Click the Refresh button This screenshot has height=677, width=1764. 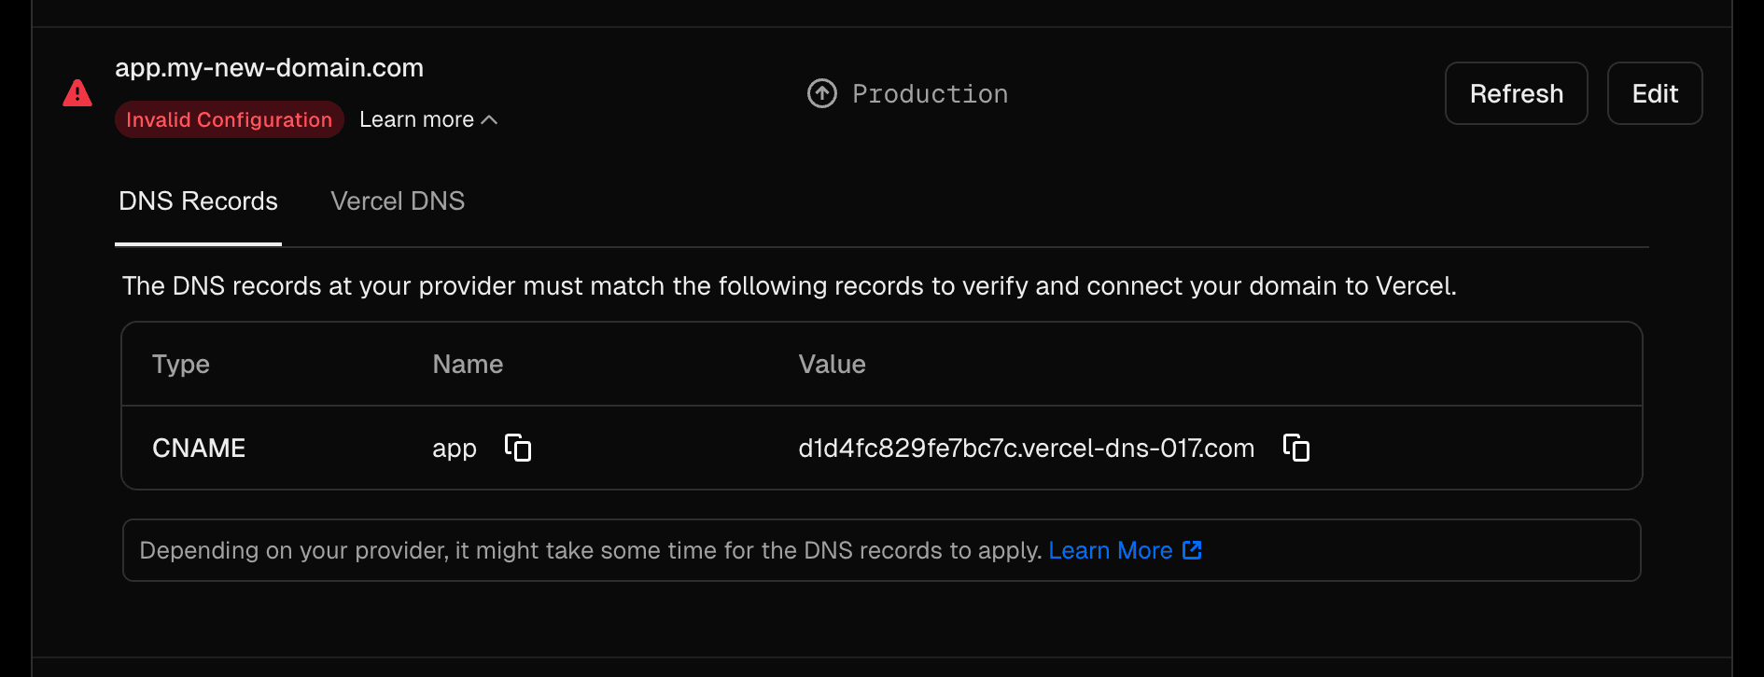coord(1516,93)
